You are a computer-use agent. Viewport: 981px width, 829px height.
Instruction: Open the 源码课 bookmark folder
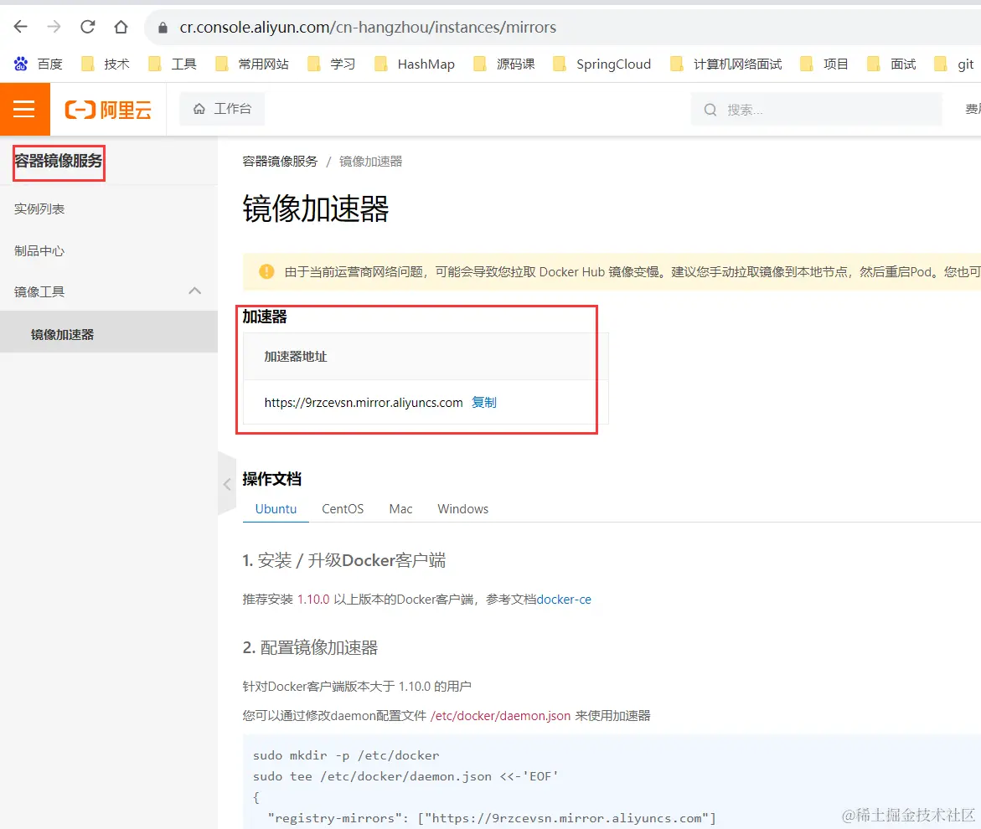(x=504, y=64)
